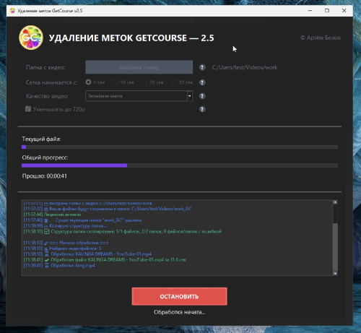Viewport: 361px width, 333px height.
Task: Click the Выбрать папку button
Action: pyautogui.click(x=139, y=67)
